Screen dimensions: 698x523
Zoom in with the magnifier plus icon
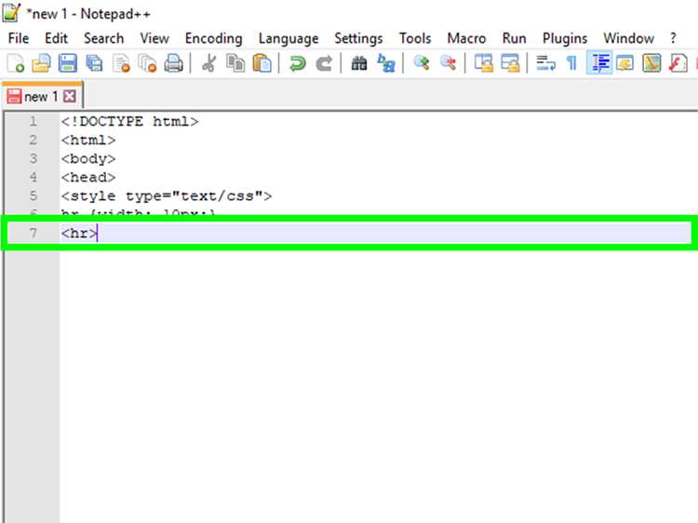coord(421,63)
